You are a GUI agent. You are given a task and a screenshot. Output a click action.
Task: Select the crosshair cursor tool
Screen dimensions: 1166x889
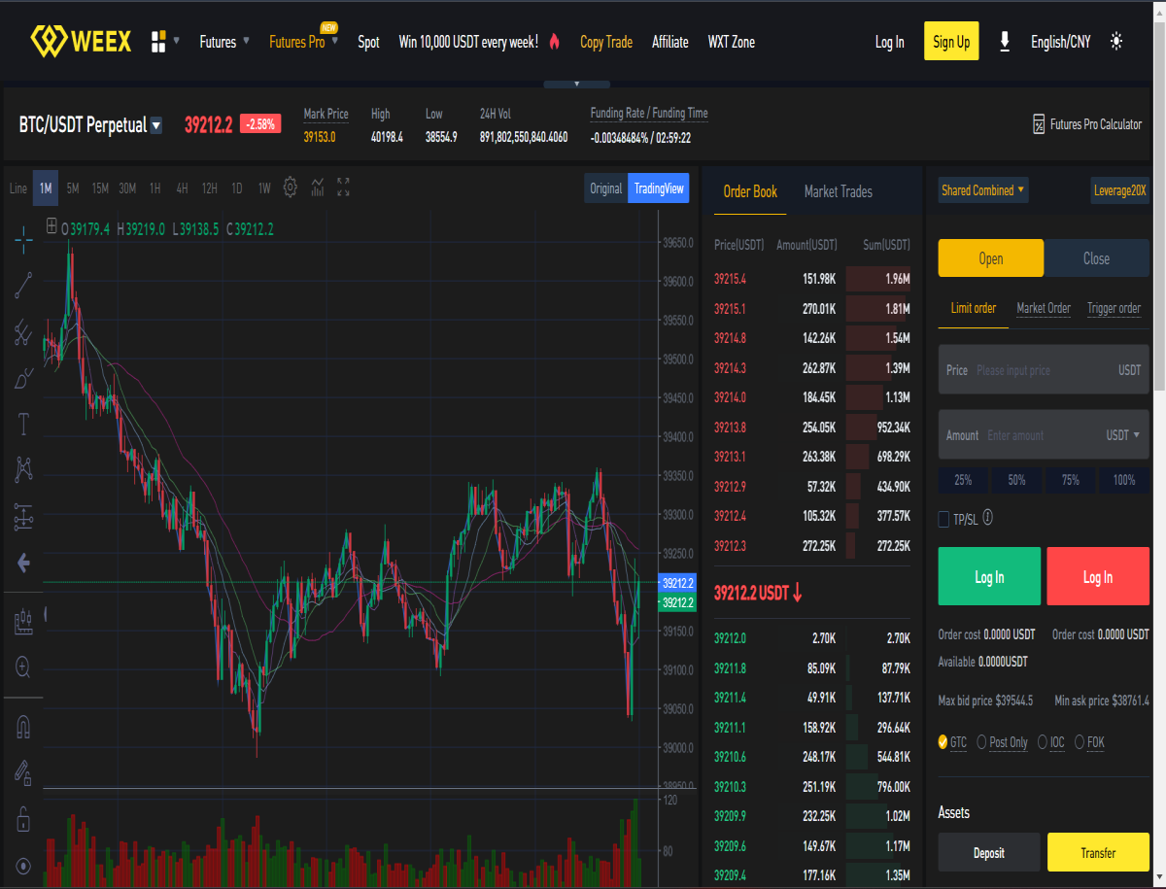(23, 240)
